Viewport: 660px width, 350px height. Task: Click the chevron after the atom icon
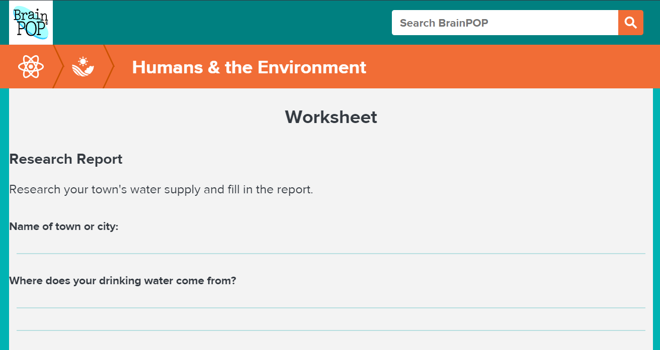tap(58, 66)
